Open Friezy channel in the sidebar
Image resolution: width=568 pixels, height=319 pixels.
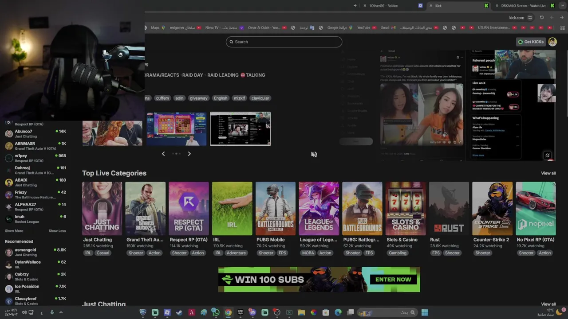coord(35,195)
